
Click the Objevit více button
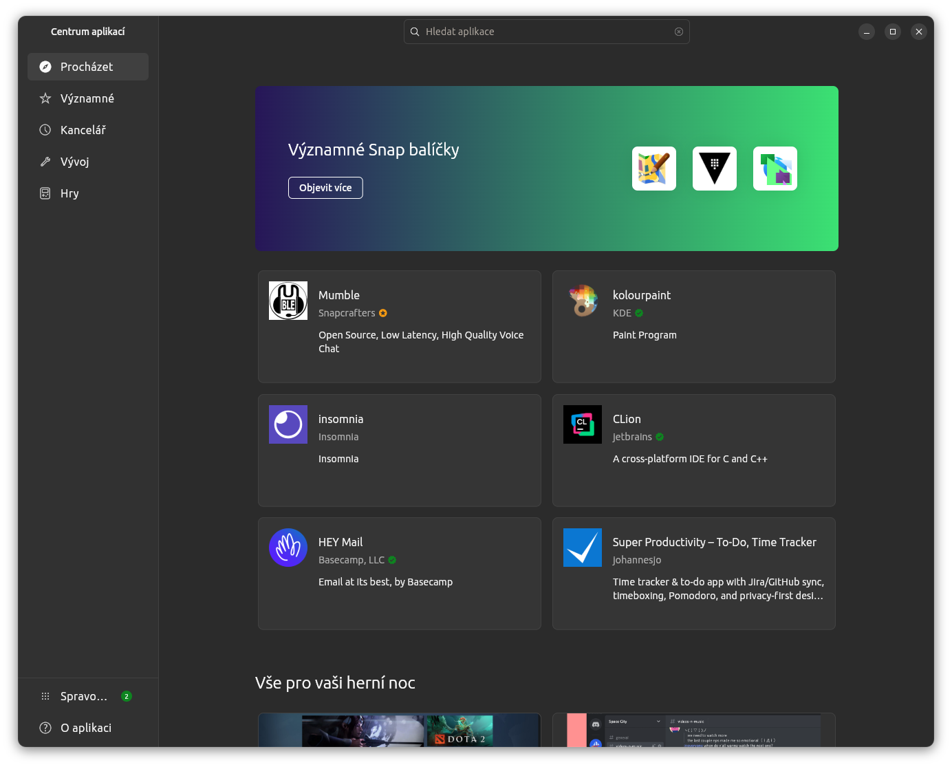[325, 188]
